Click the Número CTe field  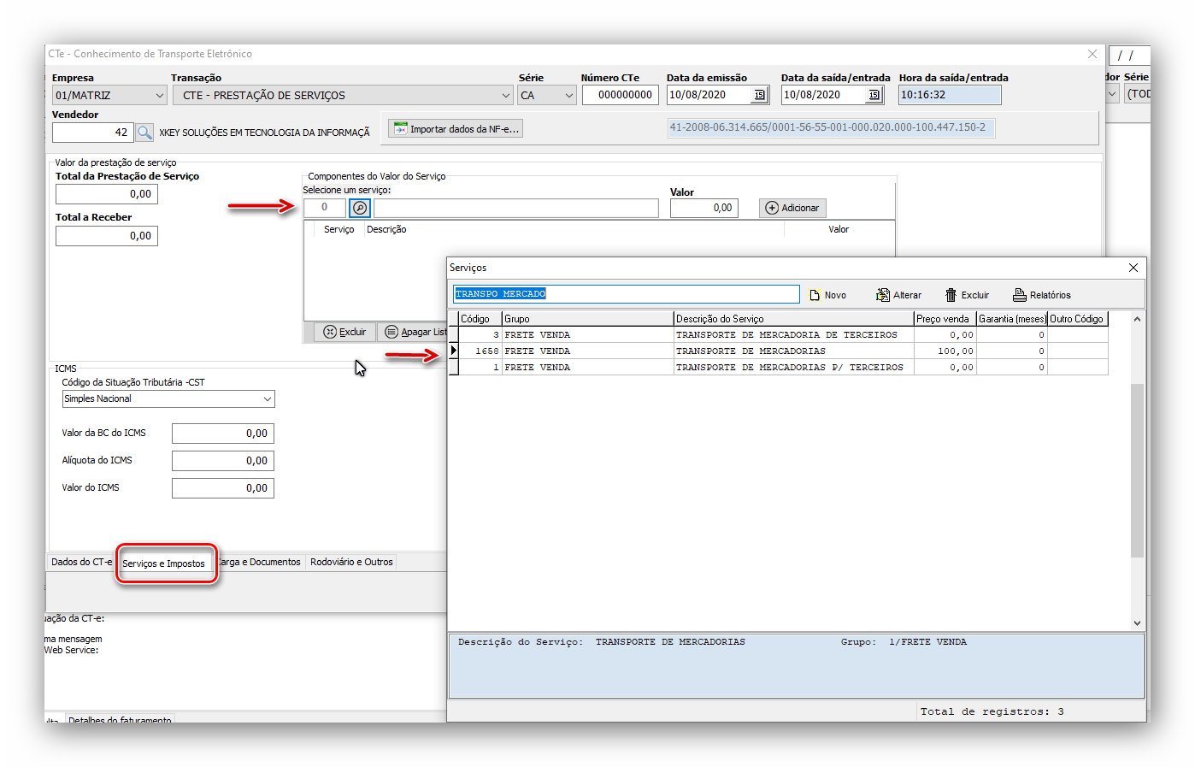[620, 95]
